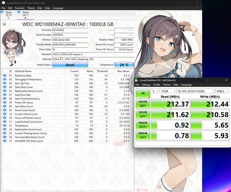The width and height of the screenshot is (231, 192).
Task: Select the C: drive status icon
Action: coord(2,12)
